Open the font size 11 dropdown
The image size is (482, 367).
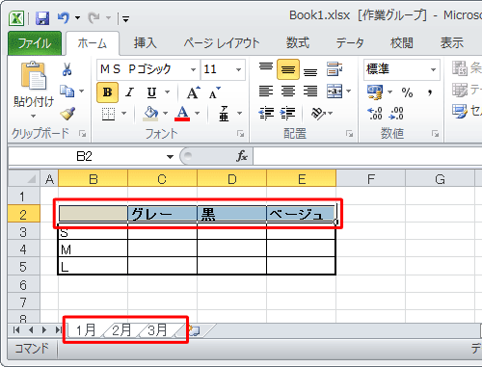pos(238,69)
